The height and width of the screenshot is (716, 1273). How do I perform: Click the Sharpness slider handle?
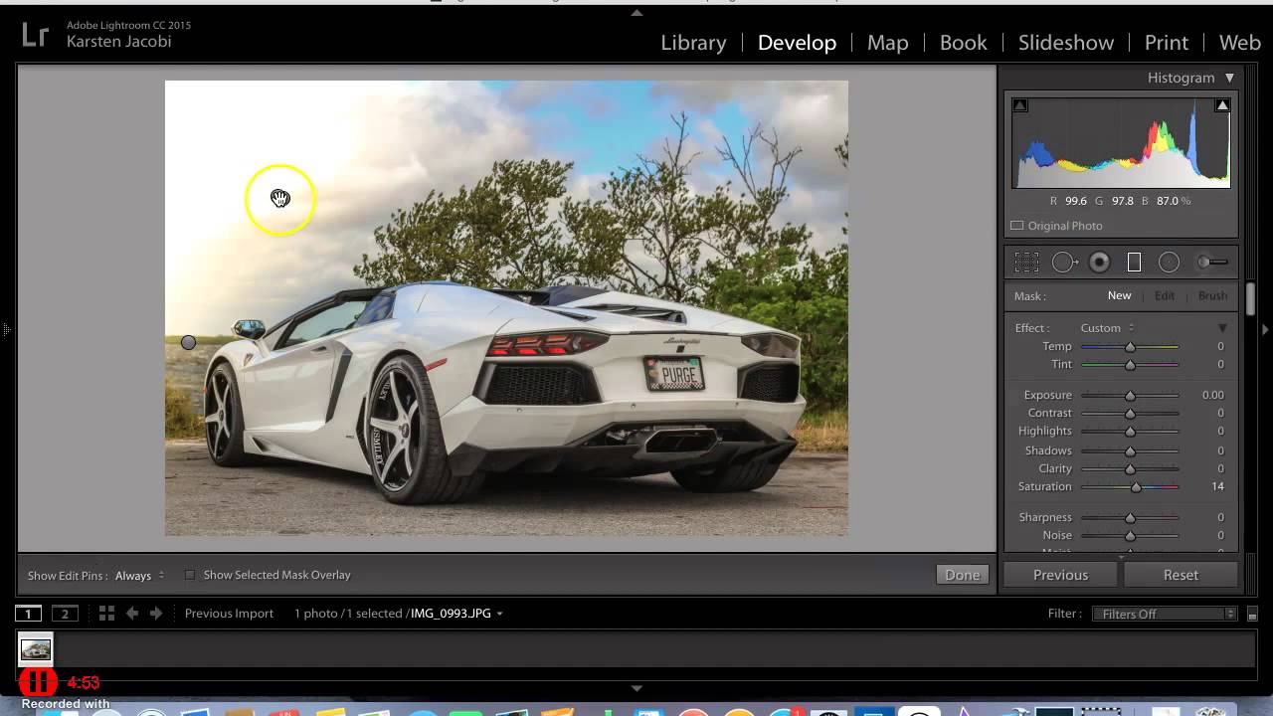[x=1130, y=518]
